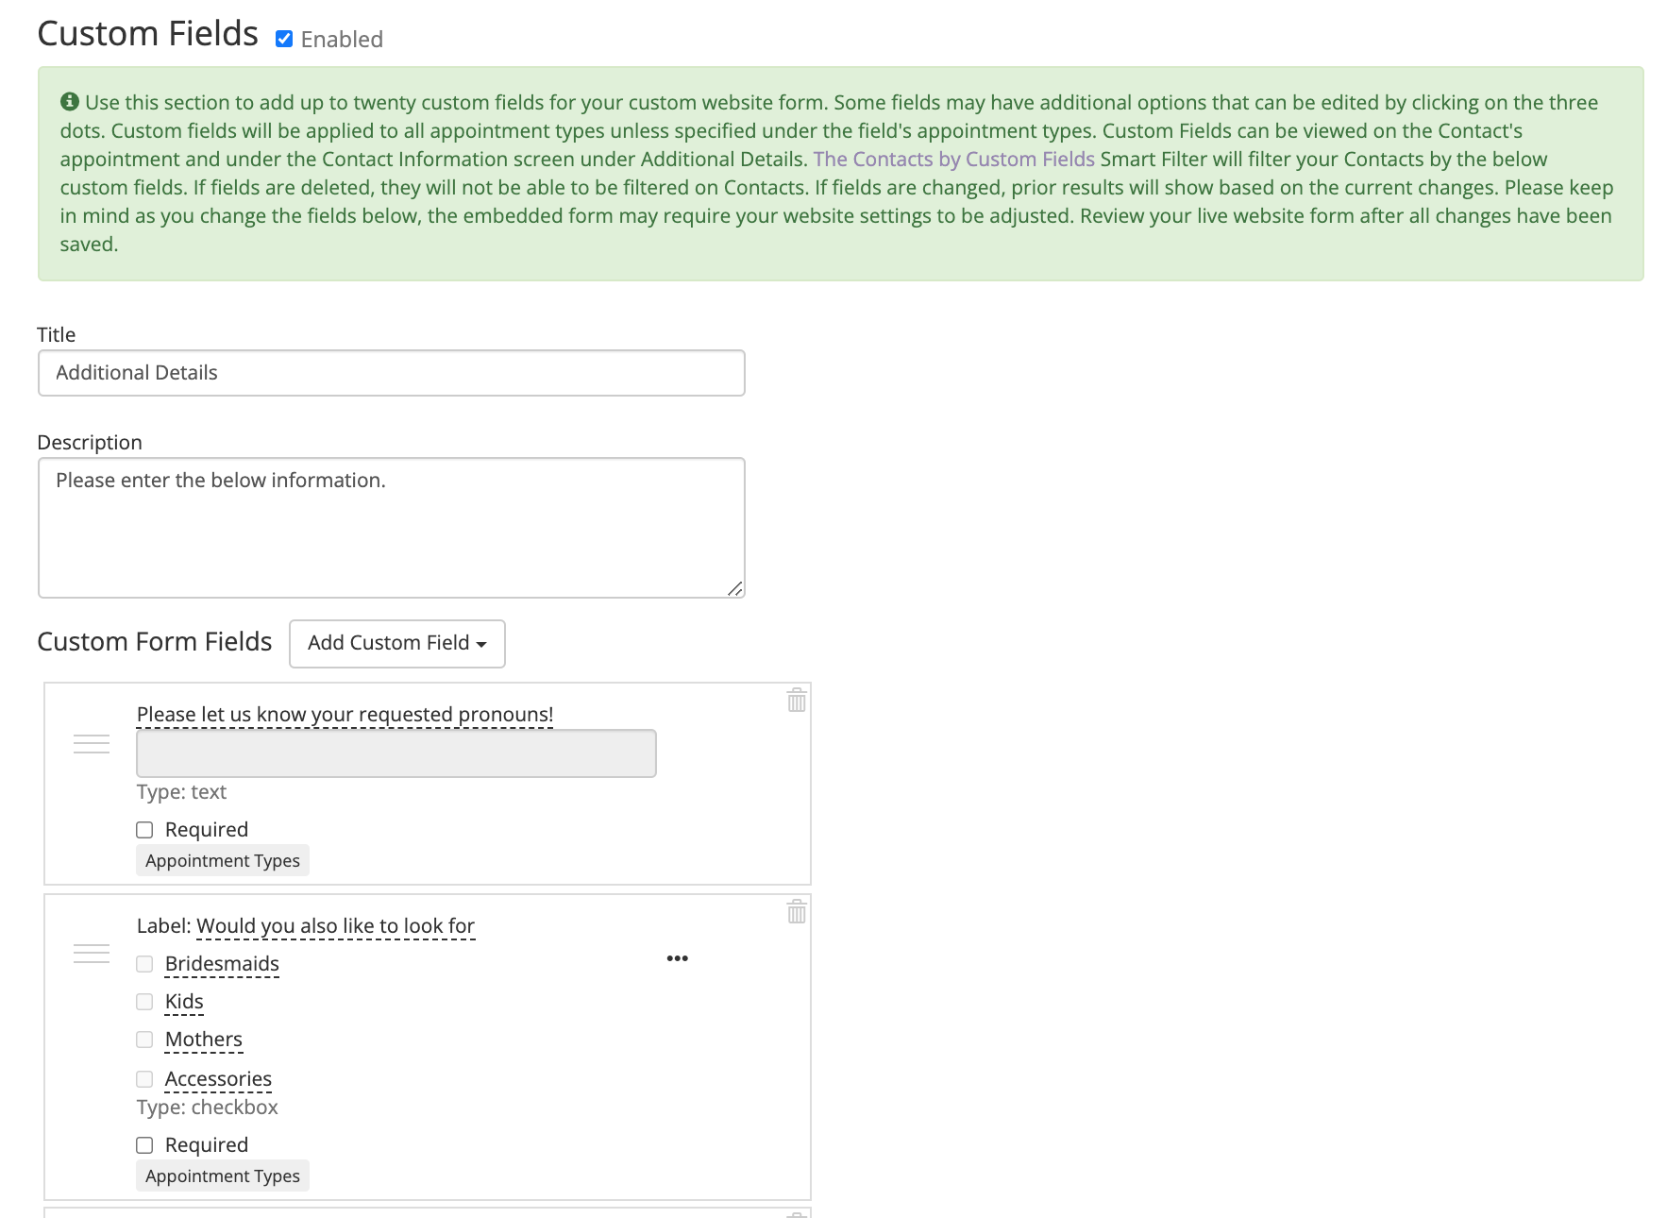Delete the pronouns custom field via trash icon

pyautogui.click(x=797, y=700)
